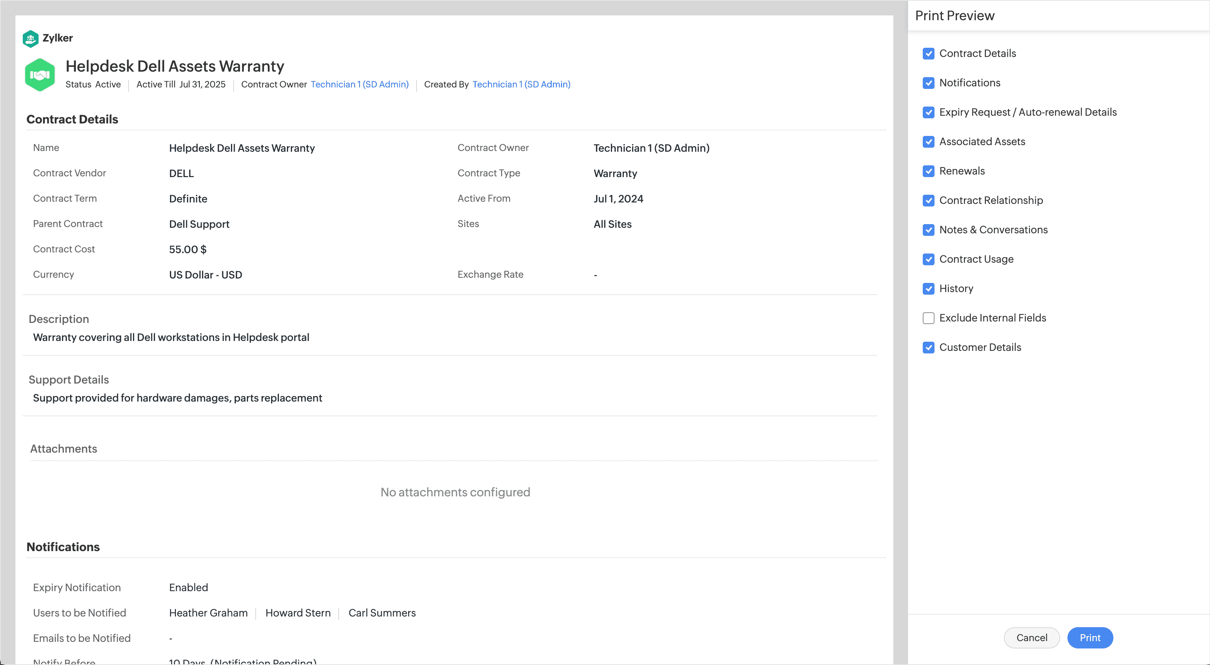
Task: Click the Zylker logo icon
Action: click(30, 39)
